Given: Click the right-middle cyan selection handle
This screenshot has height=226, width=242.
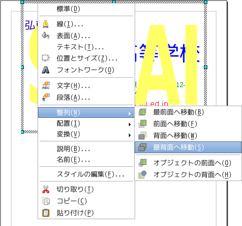Looking at the screenshot, I should coord(205,67).
